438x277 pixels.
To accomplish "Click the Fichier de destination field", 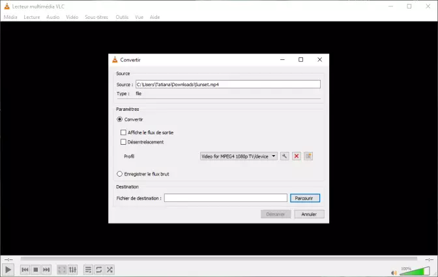I will [x=226, y=198].
